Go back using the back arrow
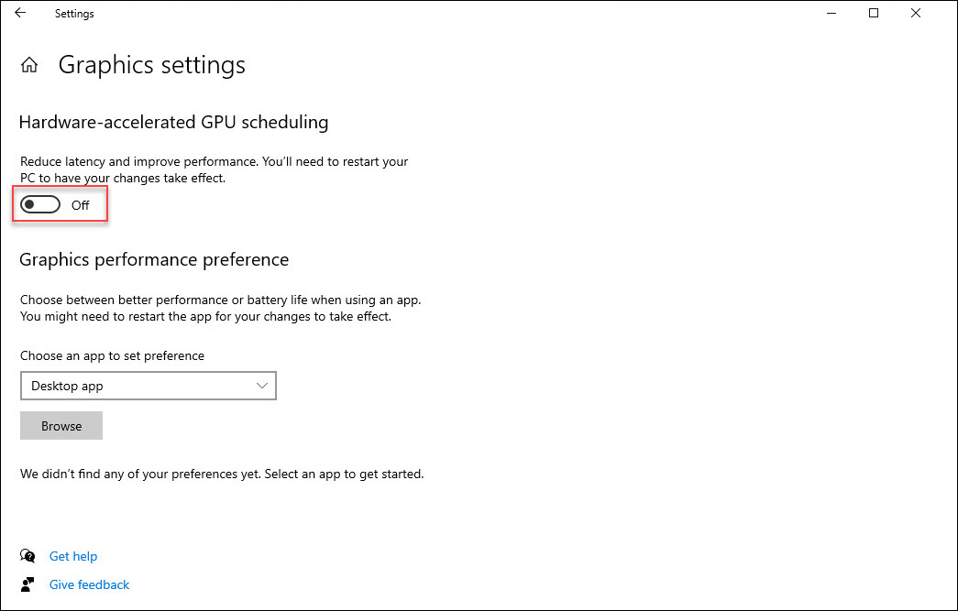 coord(20,13)
